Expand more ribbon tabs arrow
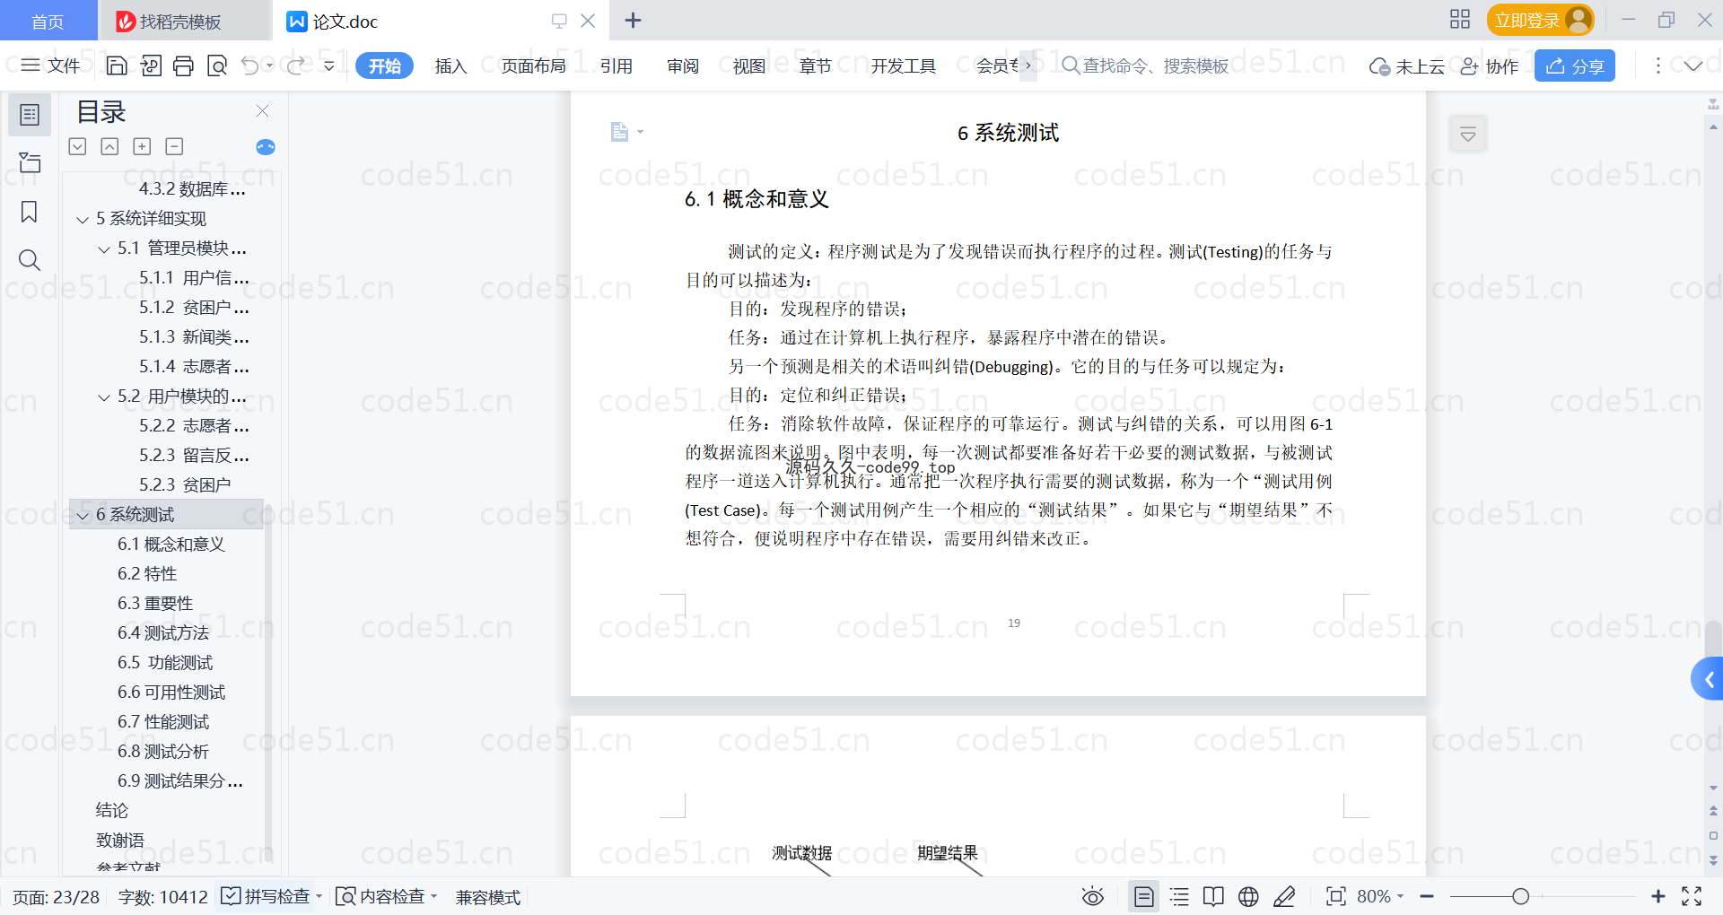Screen dimensions: 1723x915 [1028, 65]
